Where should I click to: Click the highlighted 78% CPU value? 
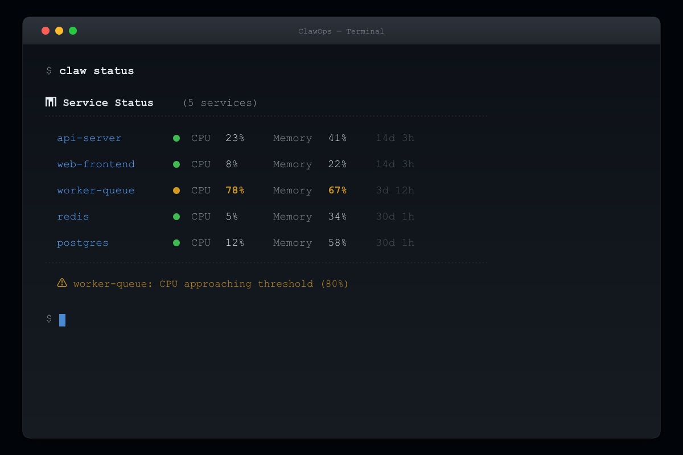click(235, 191)
